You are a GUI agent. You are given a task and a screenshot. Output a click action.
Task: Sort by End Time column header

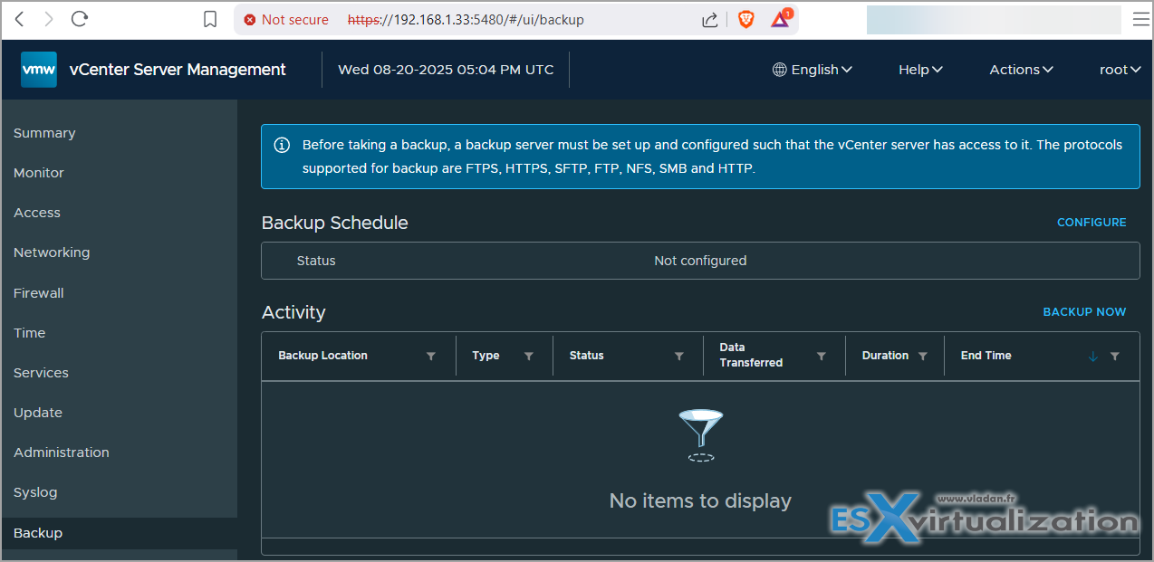[x=986, y=356]
